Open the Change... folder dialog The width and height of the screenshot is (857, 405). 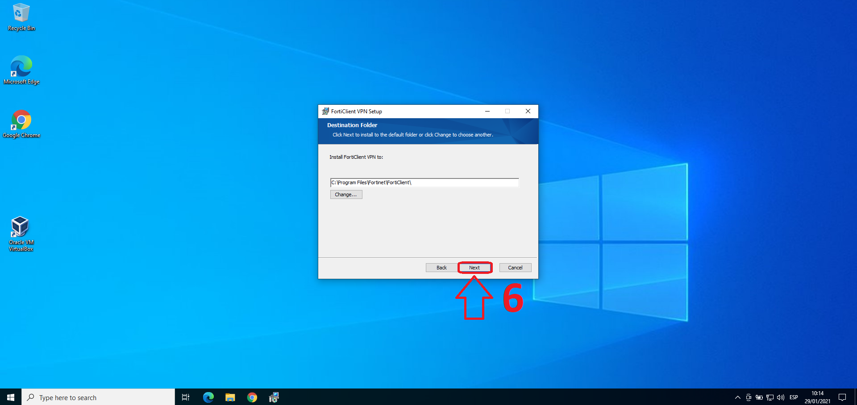pyautogui.click(x=346, y=194)
